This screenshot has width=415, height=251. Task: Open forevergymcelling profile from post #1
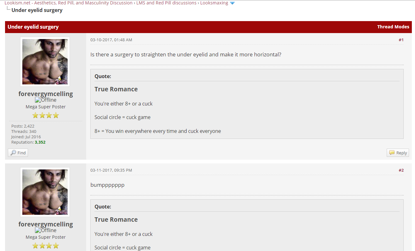click(46, 94)
